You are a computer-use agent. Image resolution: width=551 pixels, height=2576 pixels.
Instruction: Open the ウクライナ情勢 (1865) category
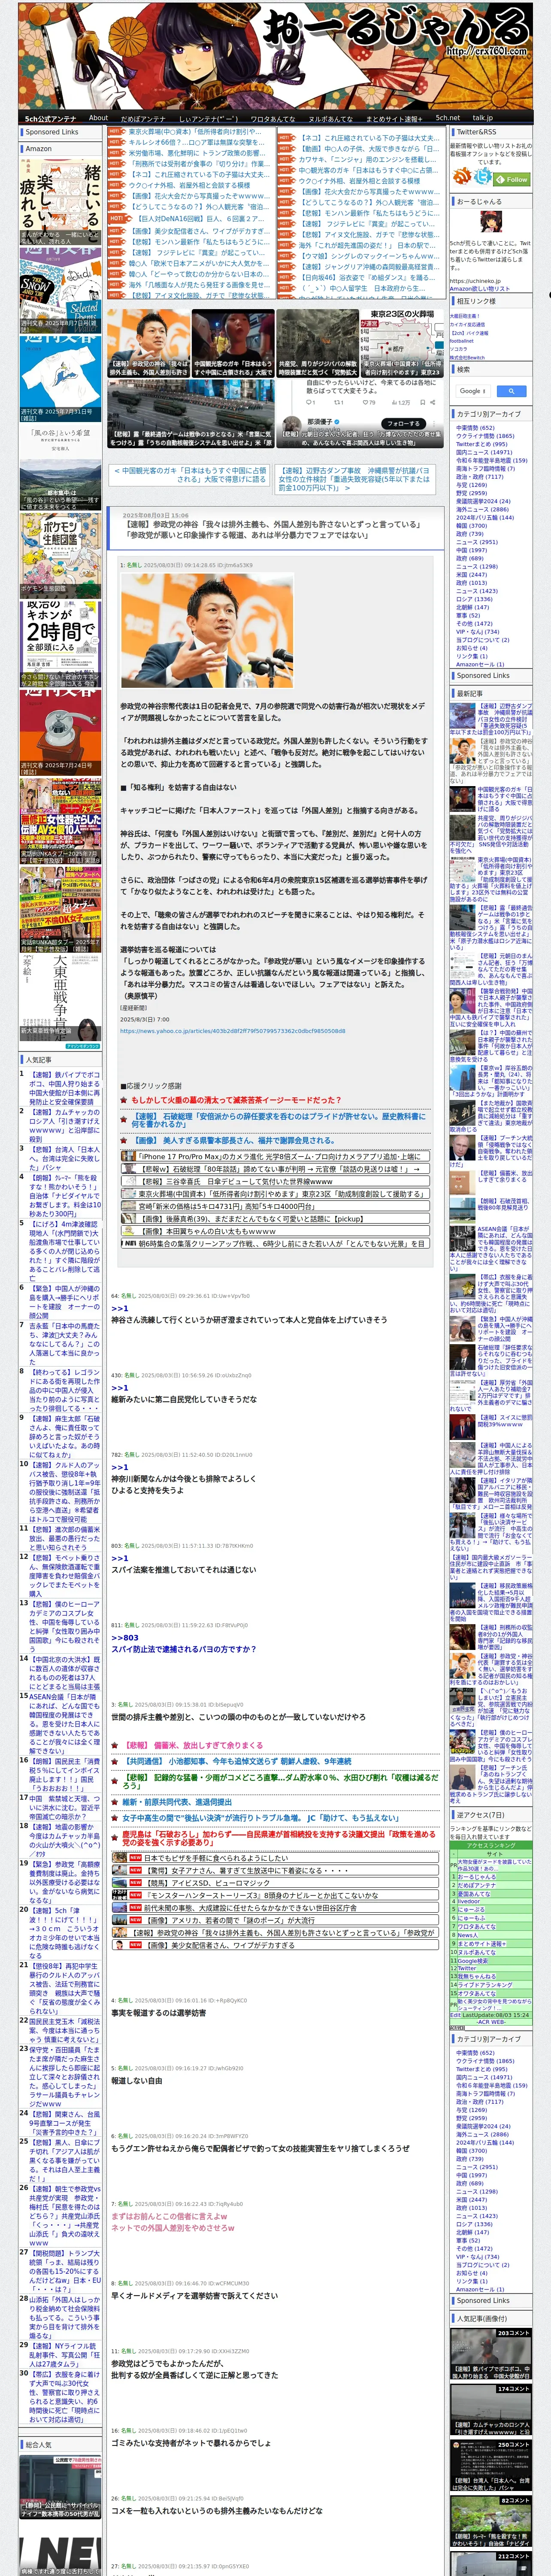[x=485, y=436]
